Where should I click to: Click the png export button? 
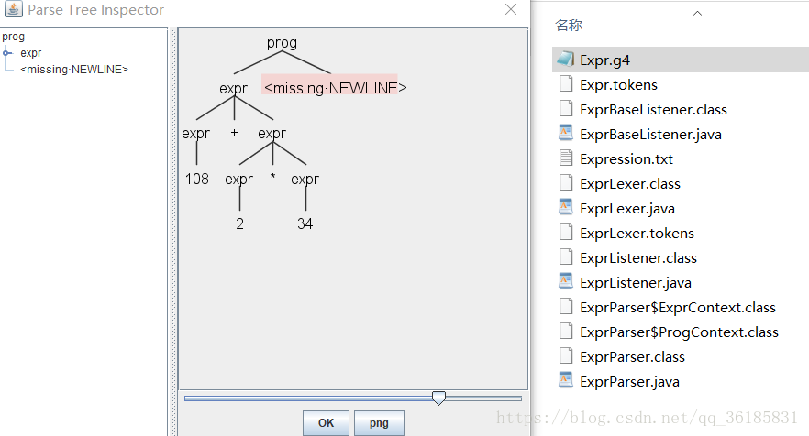point(379,423)
